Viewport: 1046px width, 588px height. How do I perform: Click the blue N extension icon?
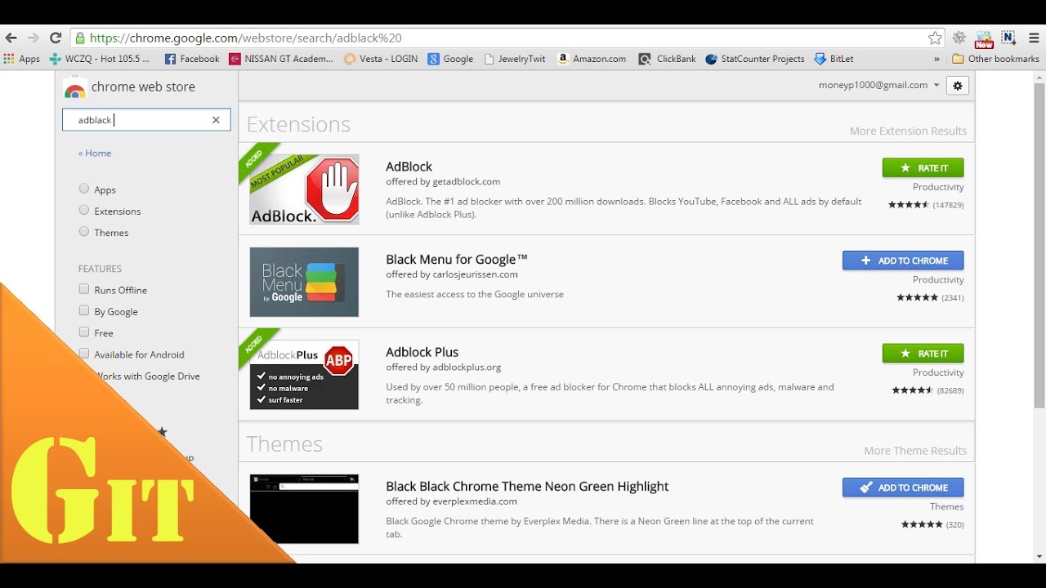coord(1008,38)
